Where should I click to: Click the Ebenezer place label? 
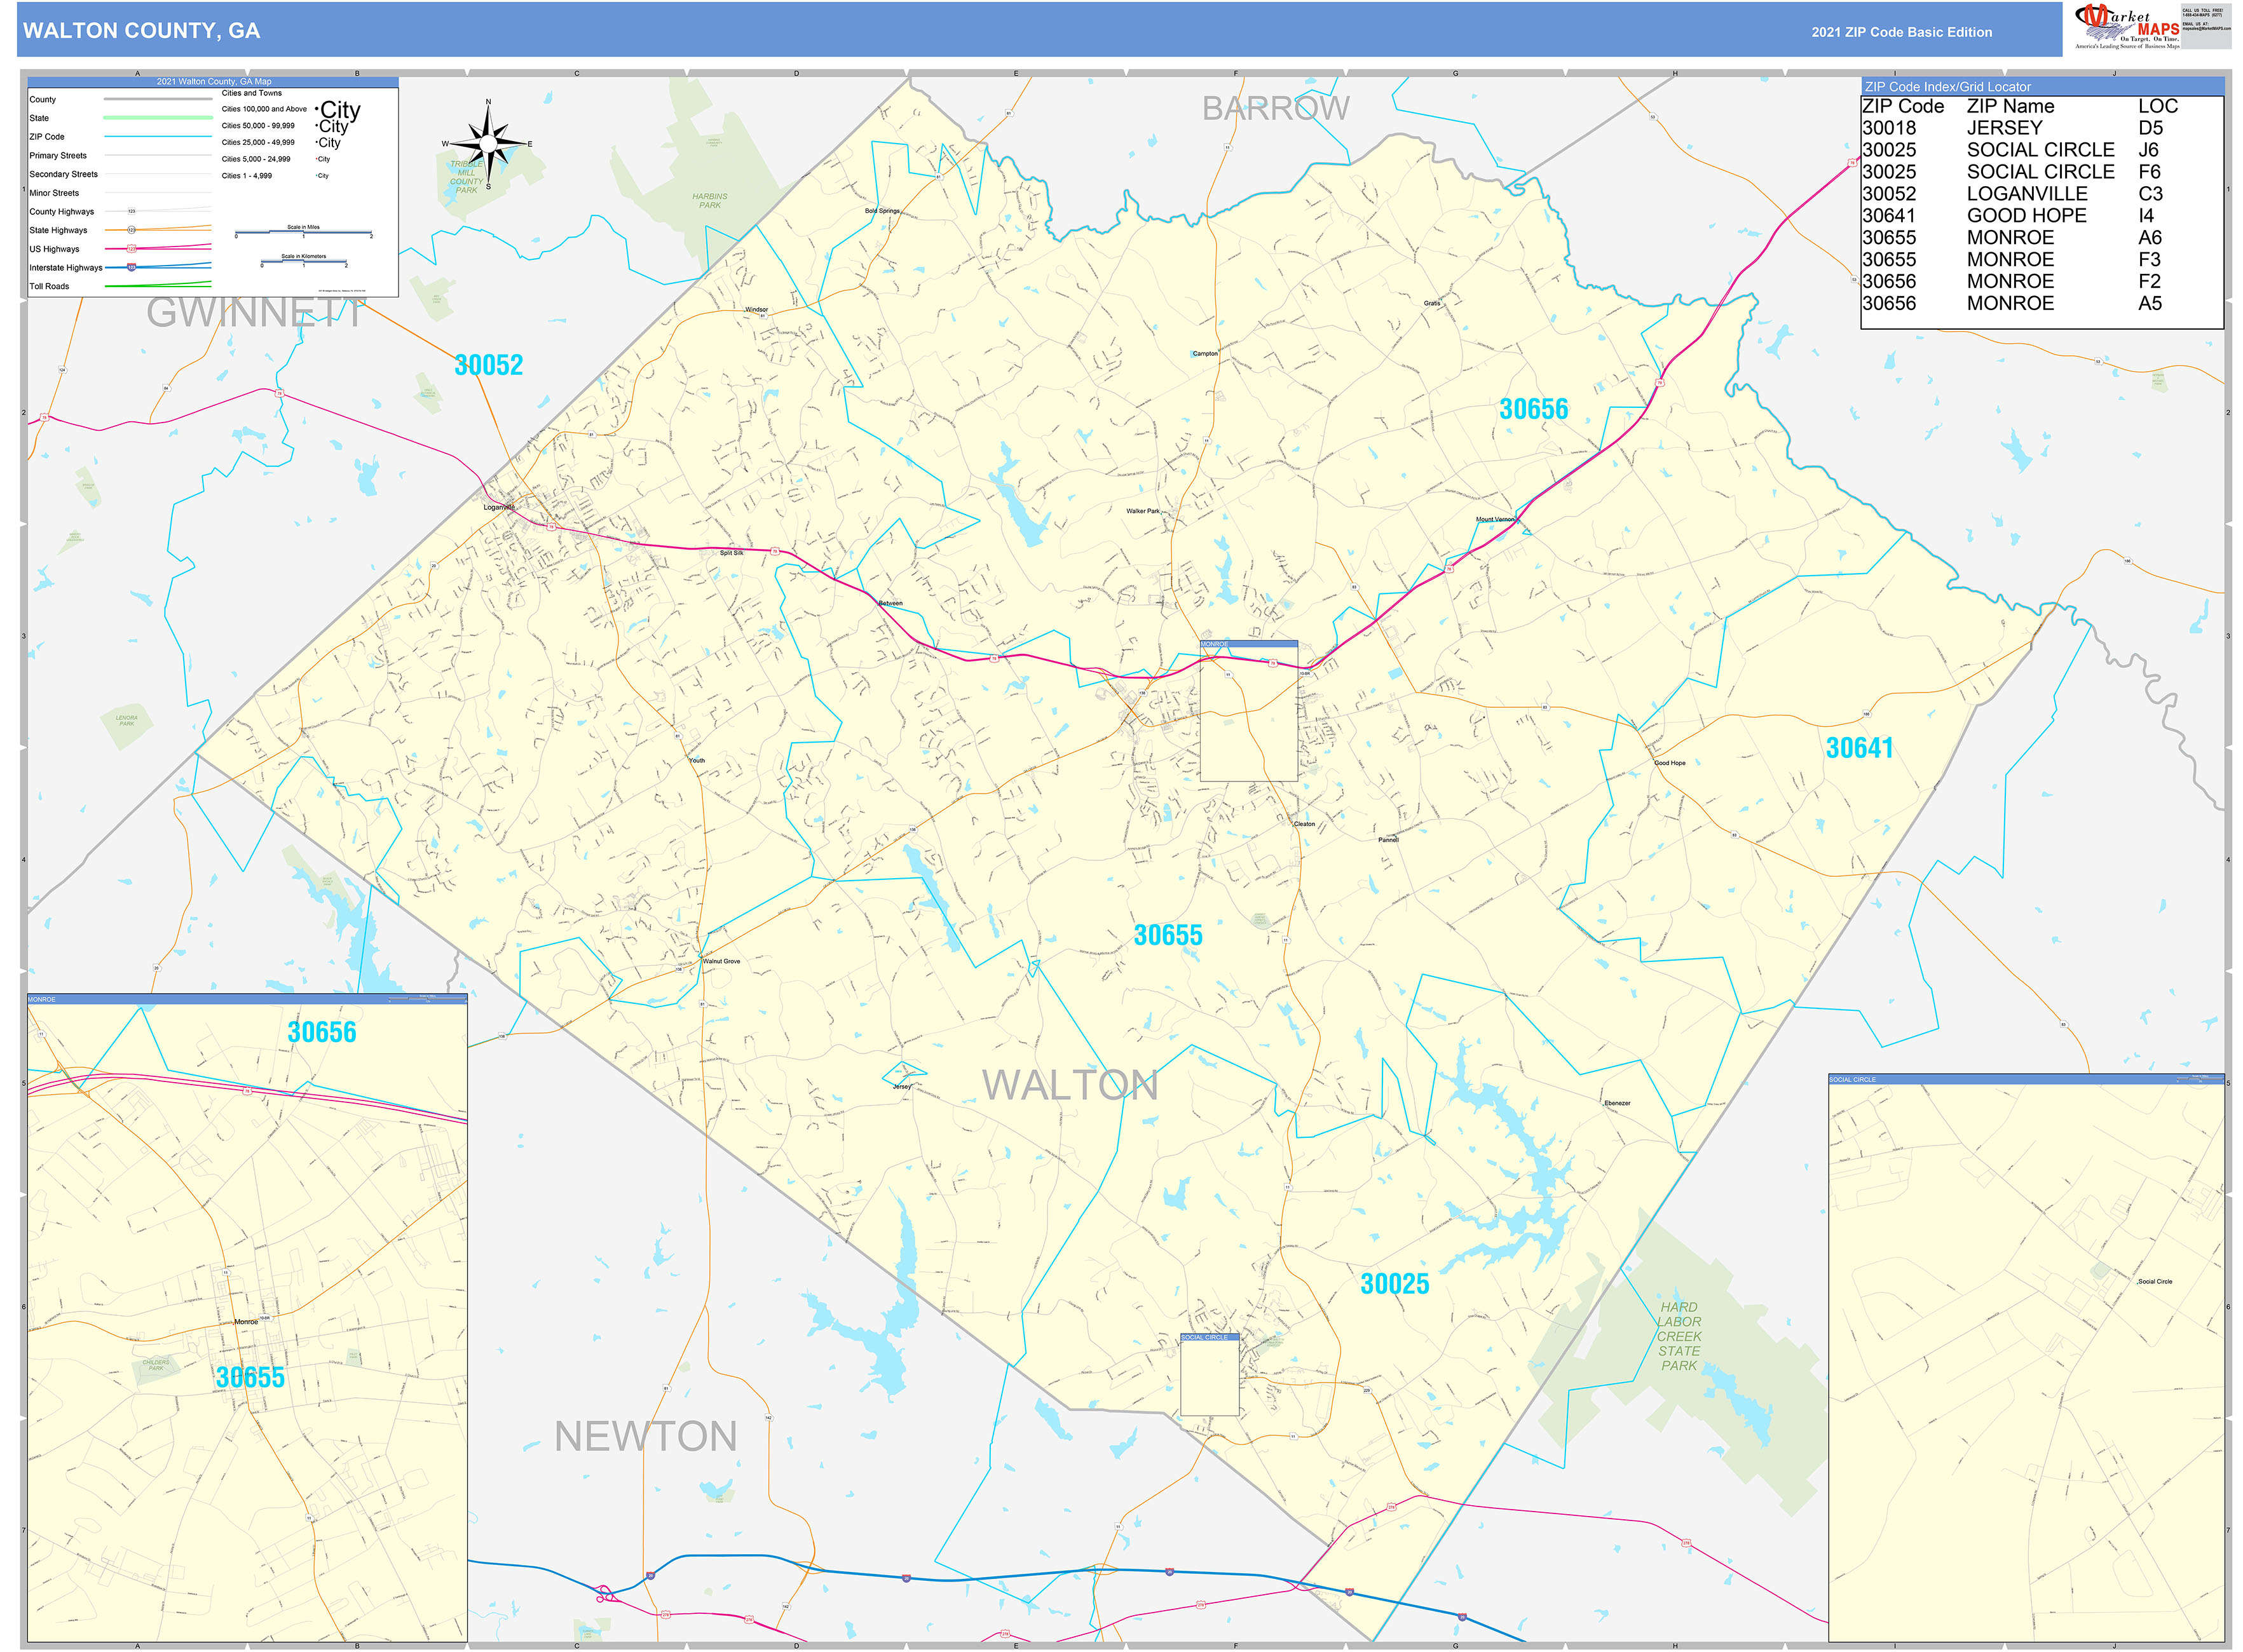1617,1103
